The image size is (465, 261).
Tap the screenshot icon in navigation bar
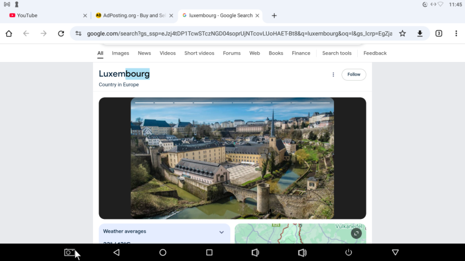click(70, 252)
